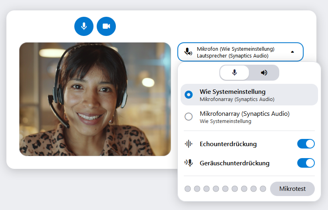Click the Geräuschunterdrückung label text

click(235, 163)
